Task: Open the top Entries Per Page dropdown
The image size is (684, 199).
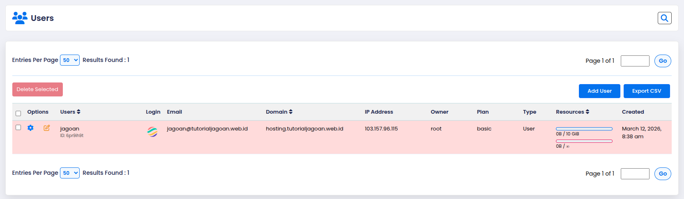Action: [x=70, y=60]
